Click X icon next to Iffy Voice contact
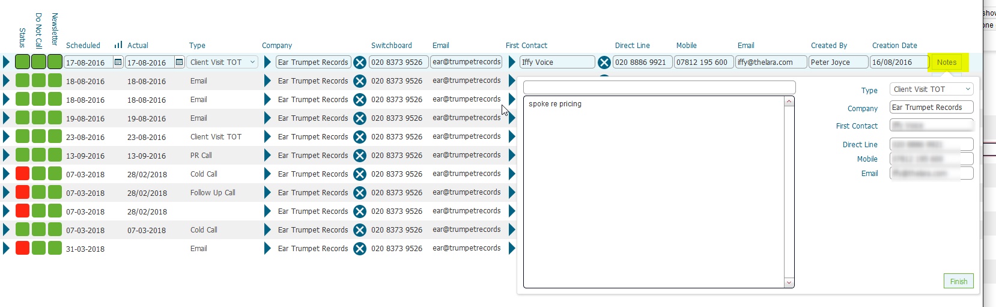996x307 pixels. point(604,62)
